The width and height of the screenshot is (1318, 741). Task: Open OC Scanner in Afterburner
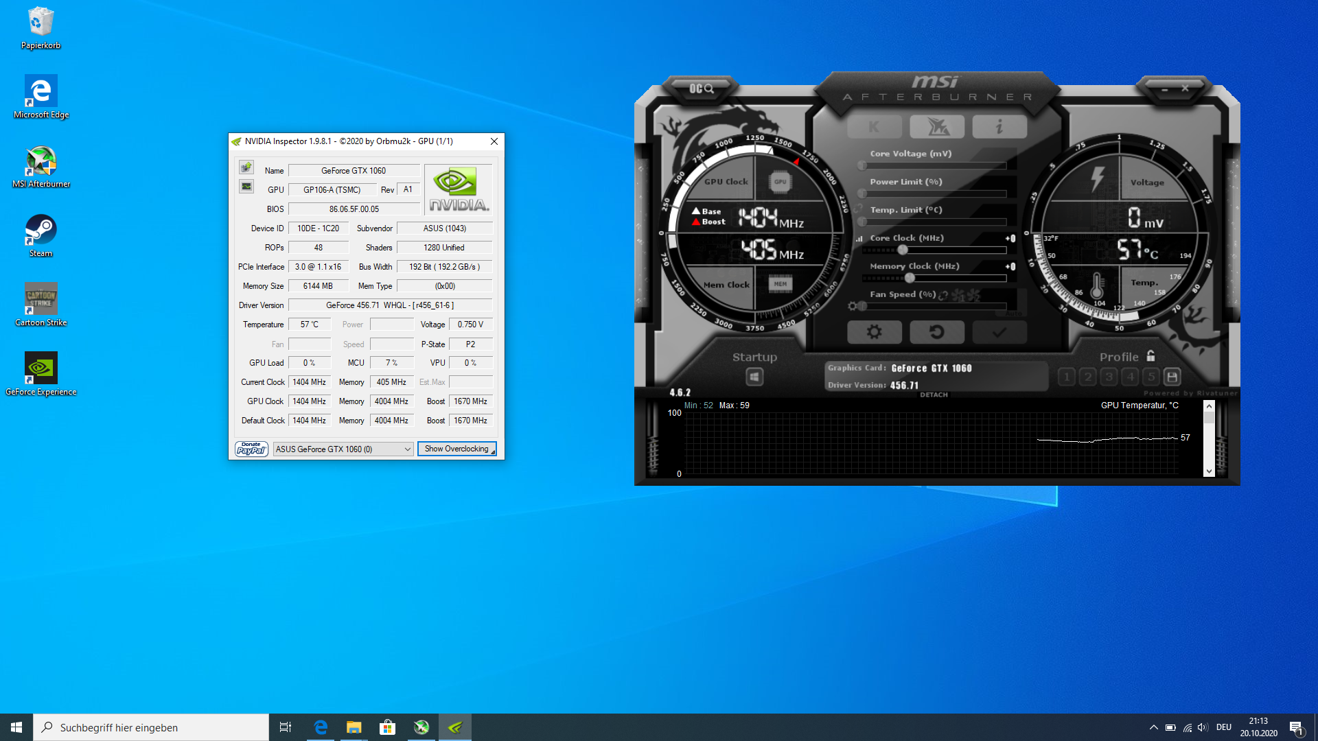(701, 89)
